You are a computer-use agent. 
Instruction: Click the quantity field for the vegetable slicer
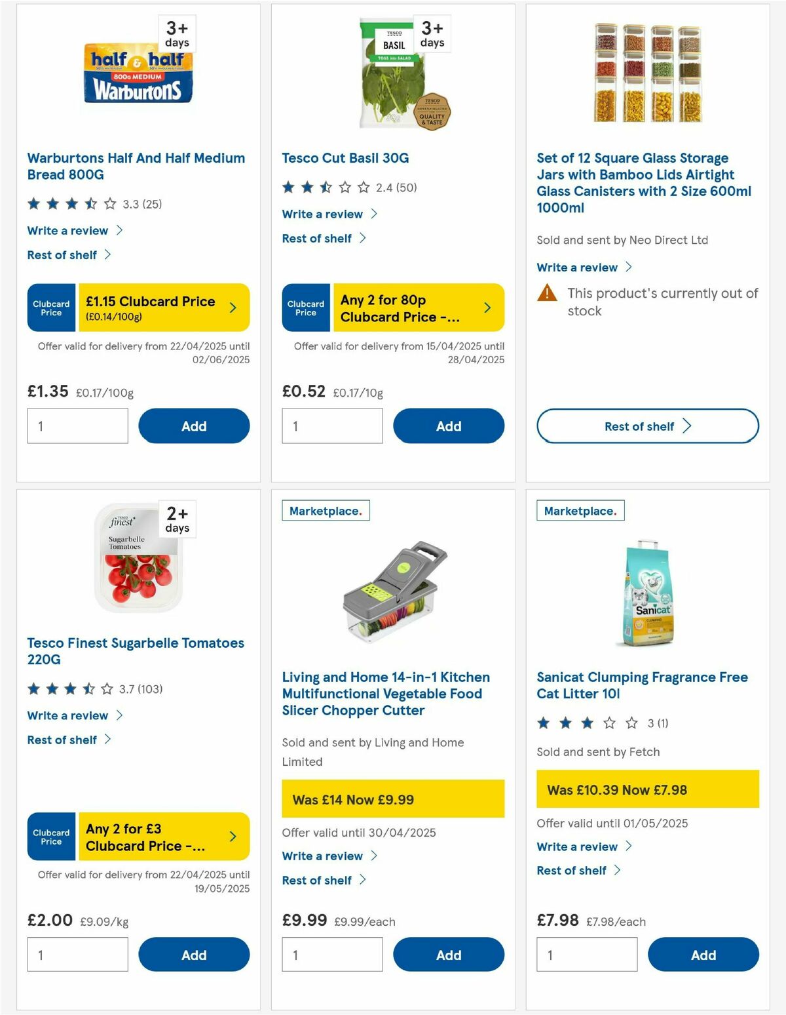(332, 955)
